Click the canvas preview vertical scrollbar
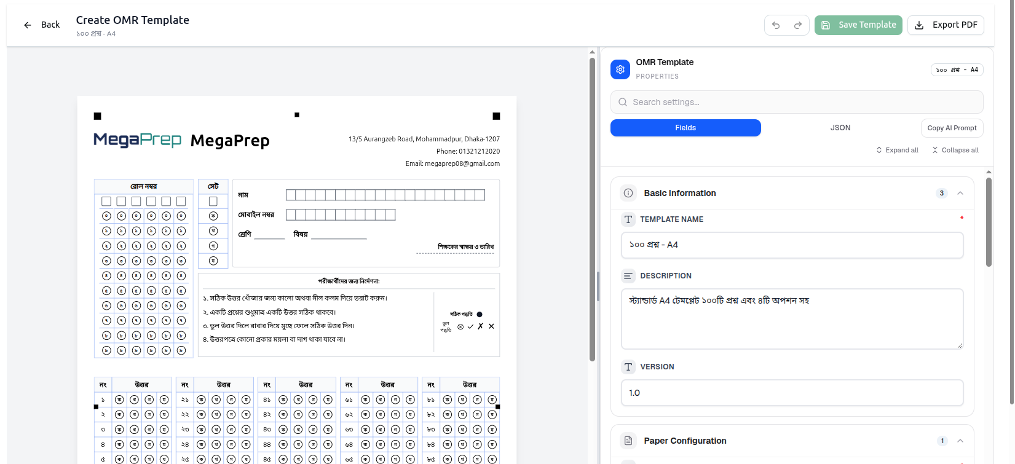This screenshot has width=1015, height=464. [x=592, y=209]
